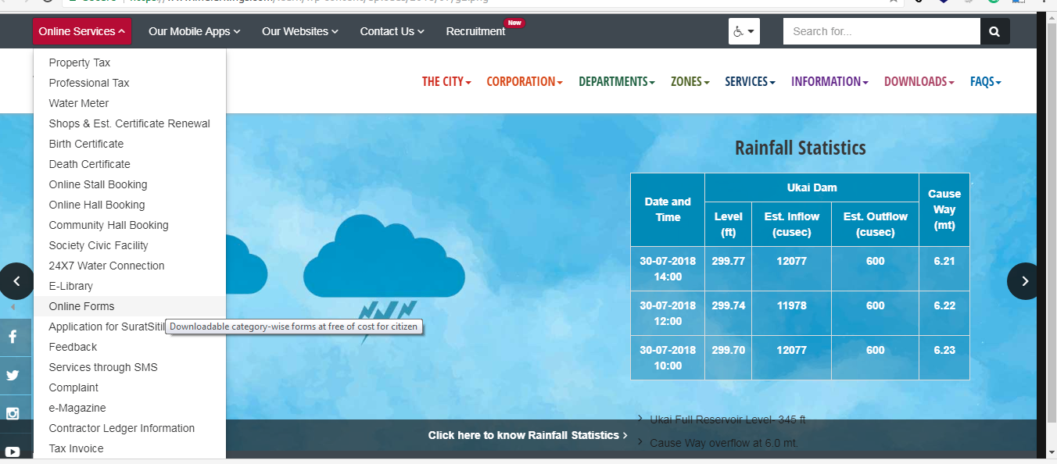Screen dimensions: 1057x464
Task: Select Property Tax from Online Services
Action: pos(80,62)
